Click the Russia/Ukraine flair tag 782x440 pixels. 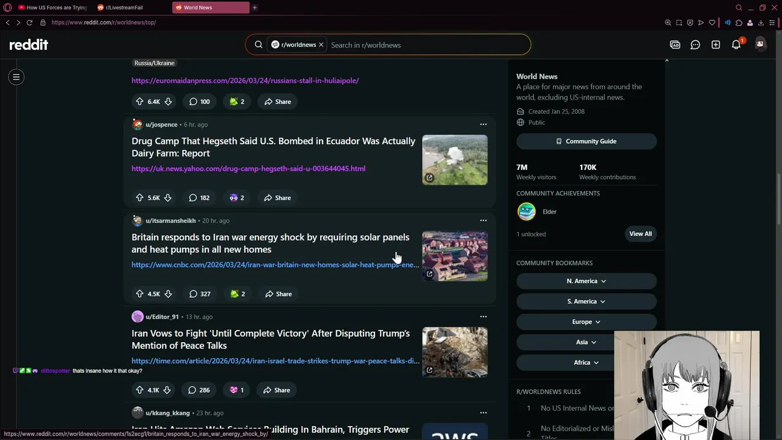coord(155,63)
